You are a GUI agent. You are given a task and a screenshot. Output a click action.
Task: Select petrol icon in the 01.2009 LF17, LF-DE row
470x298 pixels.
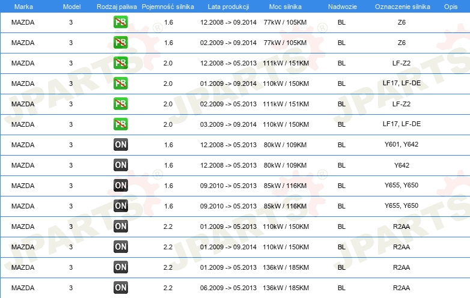[120, 84]
